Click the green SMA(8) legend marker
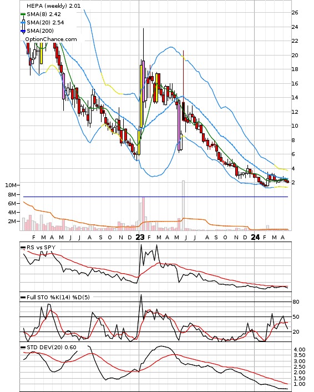Viewport: 314px width, 392px height. tap(23, 14)
